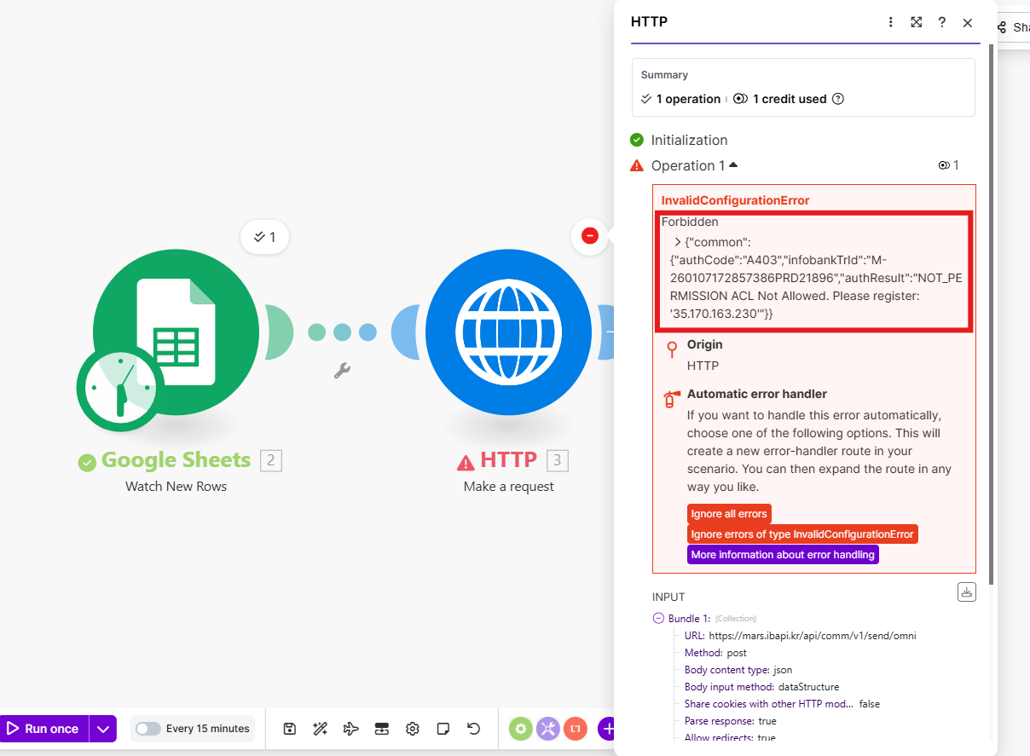
Task: Open the HTTP module globe icon
Action: [x=508, y=331]
